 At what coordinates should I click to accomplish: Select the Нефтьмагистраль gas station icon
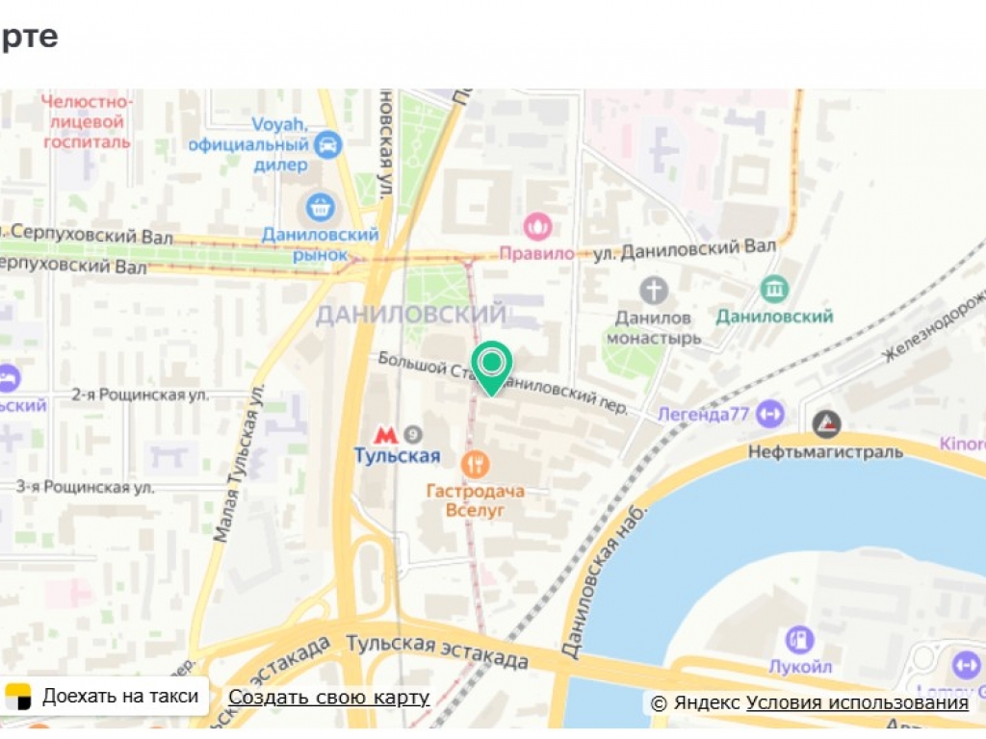(x=827, y=424)
